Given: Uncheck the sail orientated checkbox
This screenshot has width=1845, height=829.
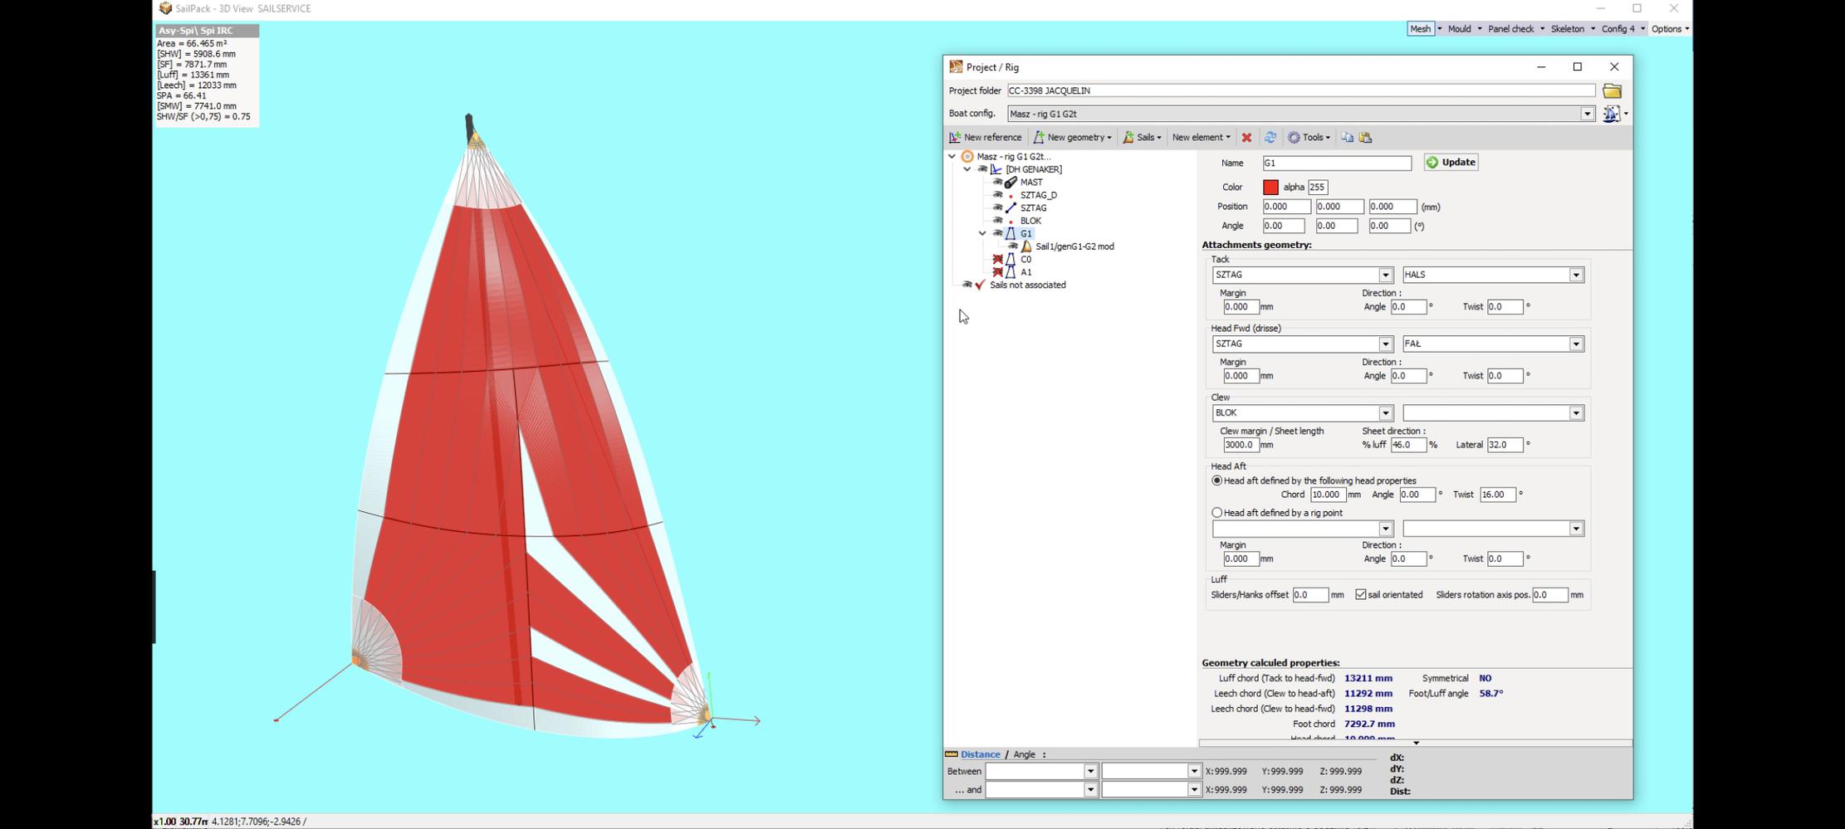Looking at the screenshot, I should (x=1361, y=595).
